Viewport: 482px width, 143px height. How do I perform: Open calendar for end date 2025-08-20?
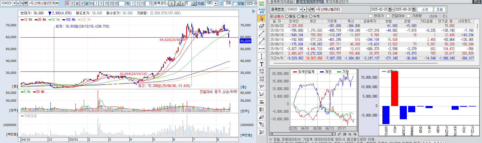click(414, 9)
